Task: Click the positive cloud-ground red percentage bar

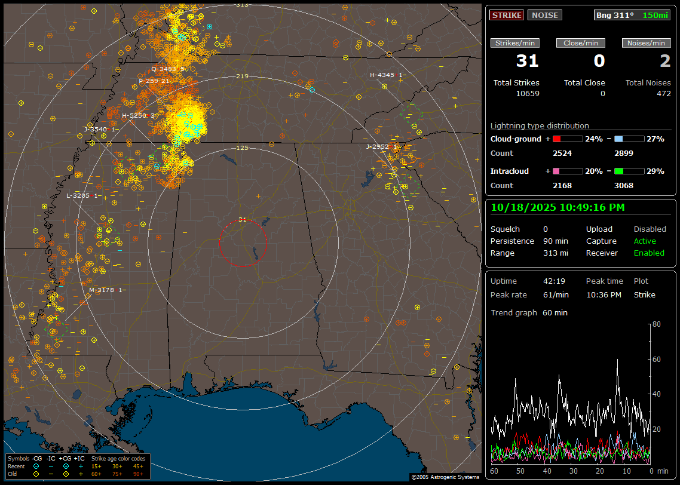Action: [567, 139]
